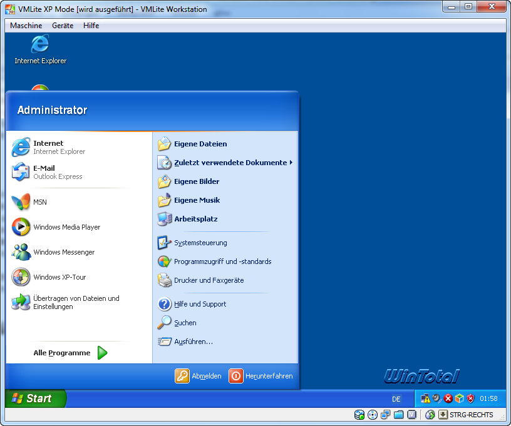
Task: Open Outlook Express E-Mail entry
Action: coord(79,172)
